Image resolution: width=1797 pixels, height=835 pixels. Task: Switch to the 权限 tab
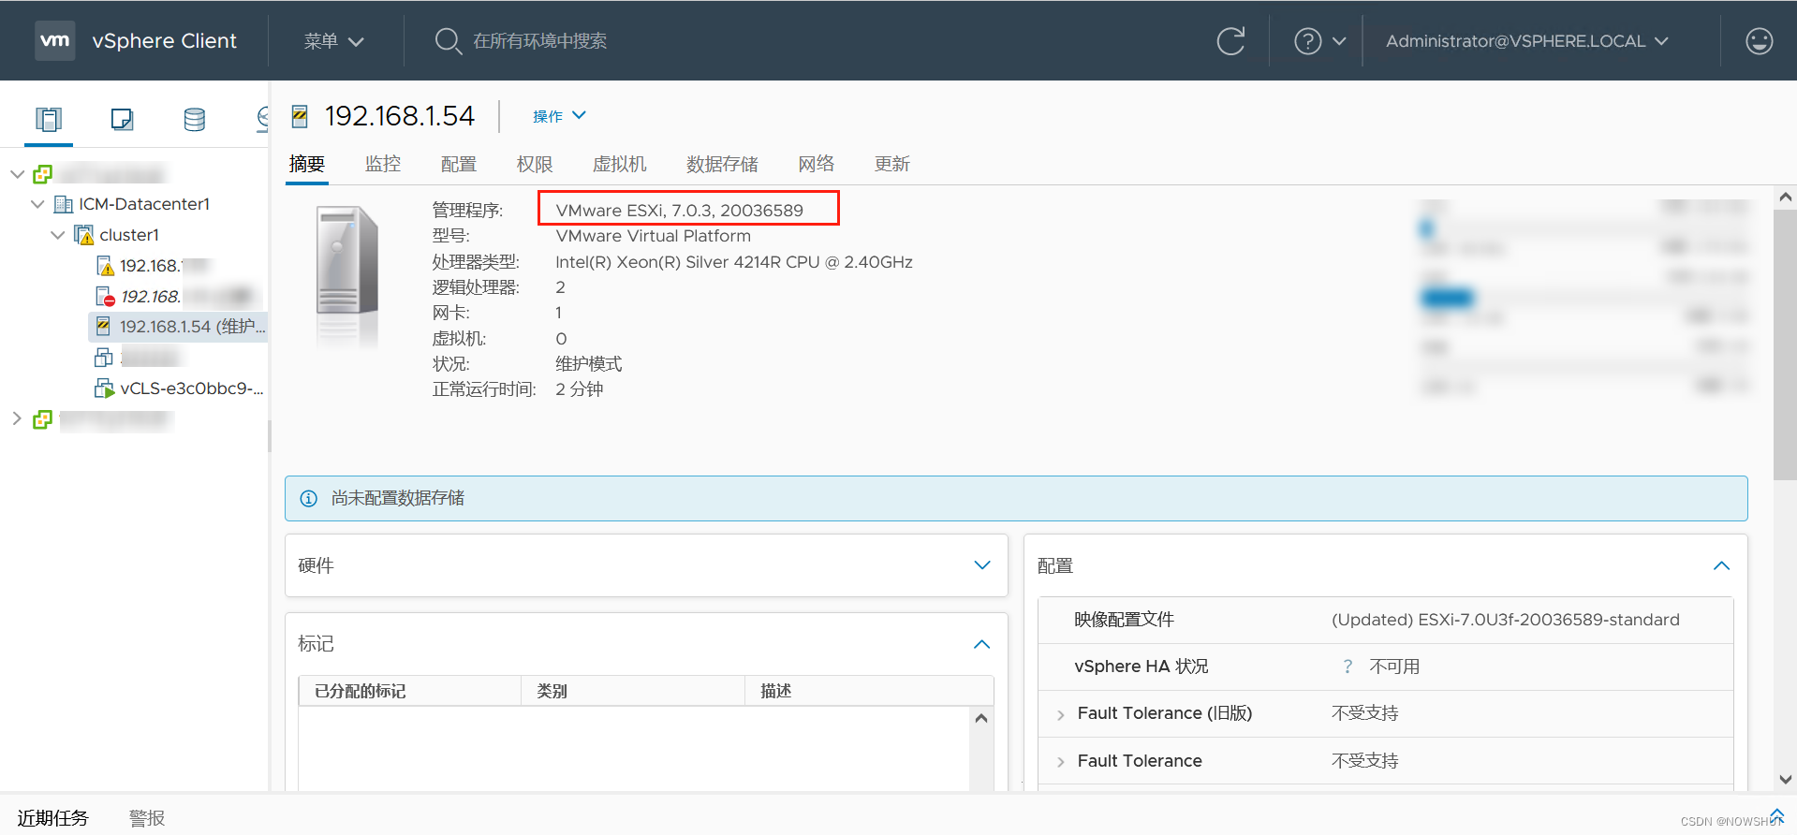[x=535, y=164]
